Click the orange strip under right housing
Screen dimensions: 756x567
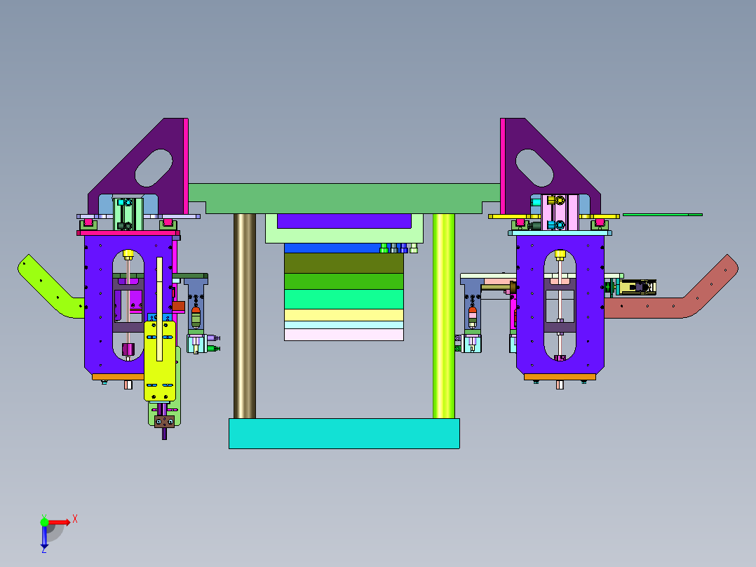(x=560, y=377)
